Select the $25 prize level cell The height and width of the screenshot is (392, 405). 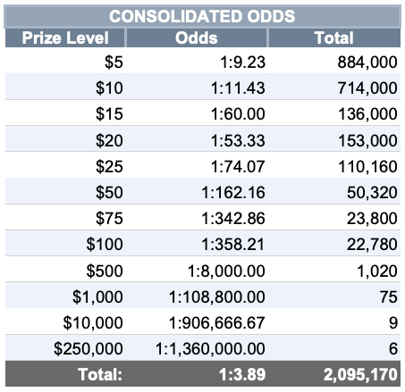point(65,166)
